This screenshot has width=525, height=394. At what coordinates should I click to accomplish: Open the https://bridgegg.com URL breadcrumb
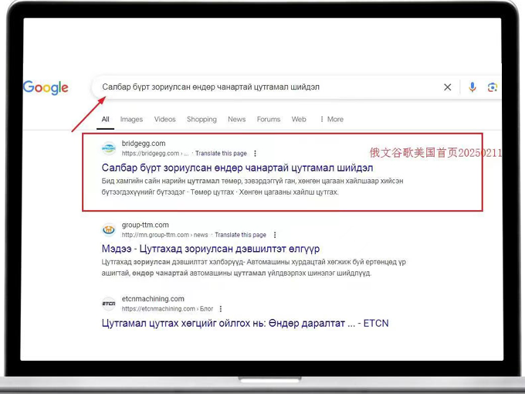pos(155,154)
